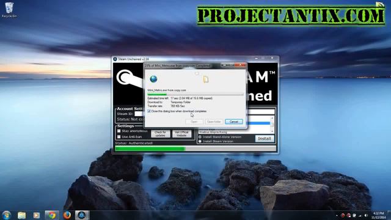Click 'Mini_Metro.exe from copy.com' text

167,90
